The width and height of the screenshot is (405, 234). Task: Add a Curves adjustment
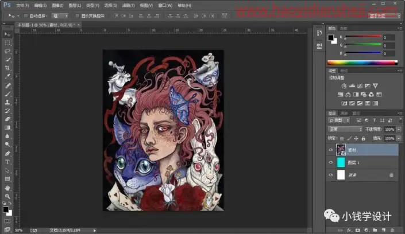point(360,86)
